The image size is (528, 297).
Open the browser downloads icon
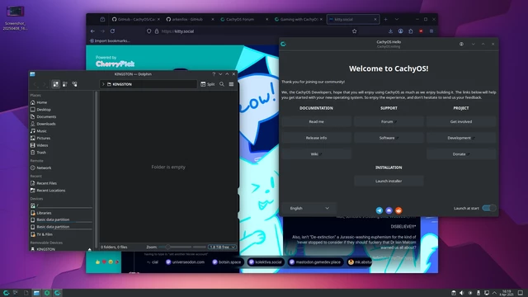pyautogui.click(x=390, y=31)
